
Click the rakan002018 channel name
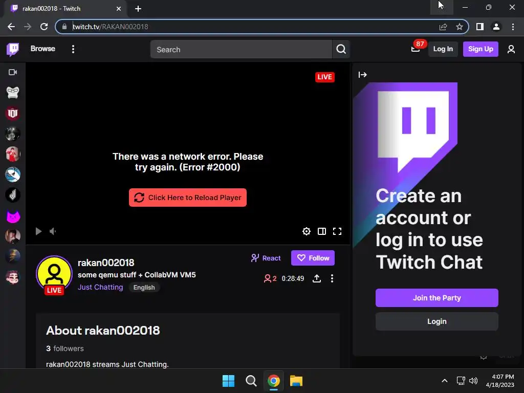click(x=106, y=263)
